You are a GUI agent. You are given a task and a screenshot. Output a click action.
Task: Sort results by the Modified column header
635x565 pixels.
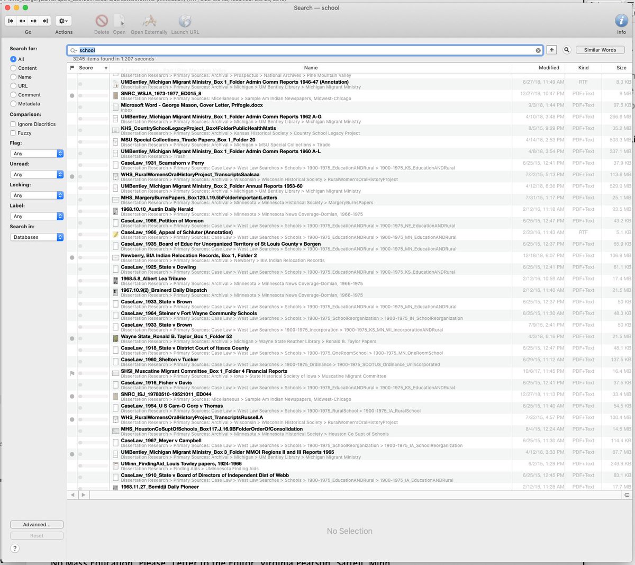click(x=539, y=68)
